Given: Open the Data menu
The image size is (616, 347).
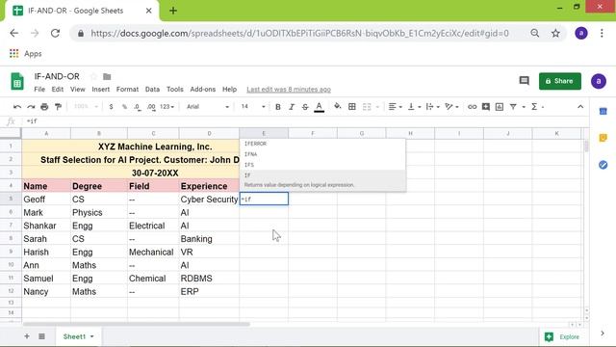Looking at the screenshot, I should pyautogui.click(x=152, y=90).
